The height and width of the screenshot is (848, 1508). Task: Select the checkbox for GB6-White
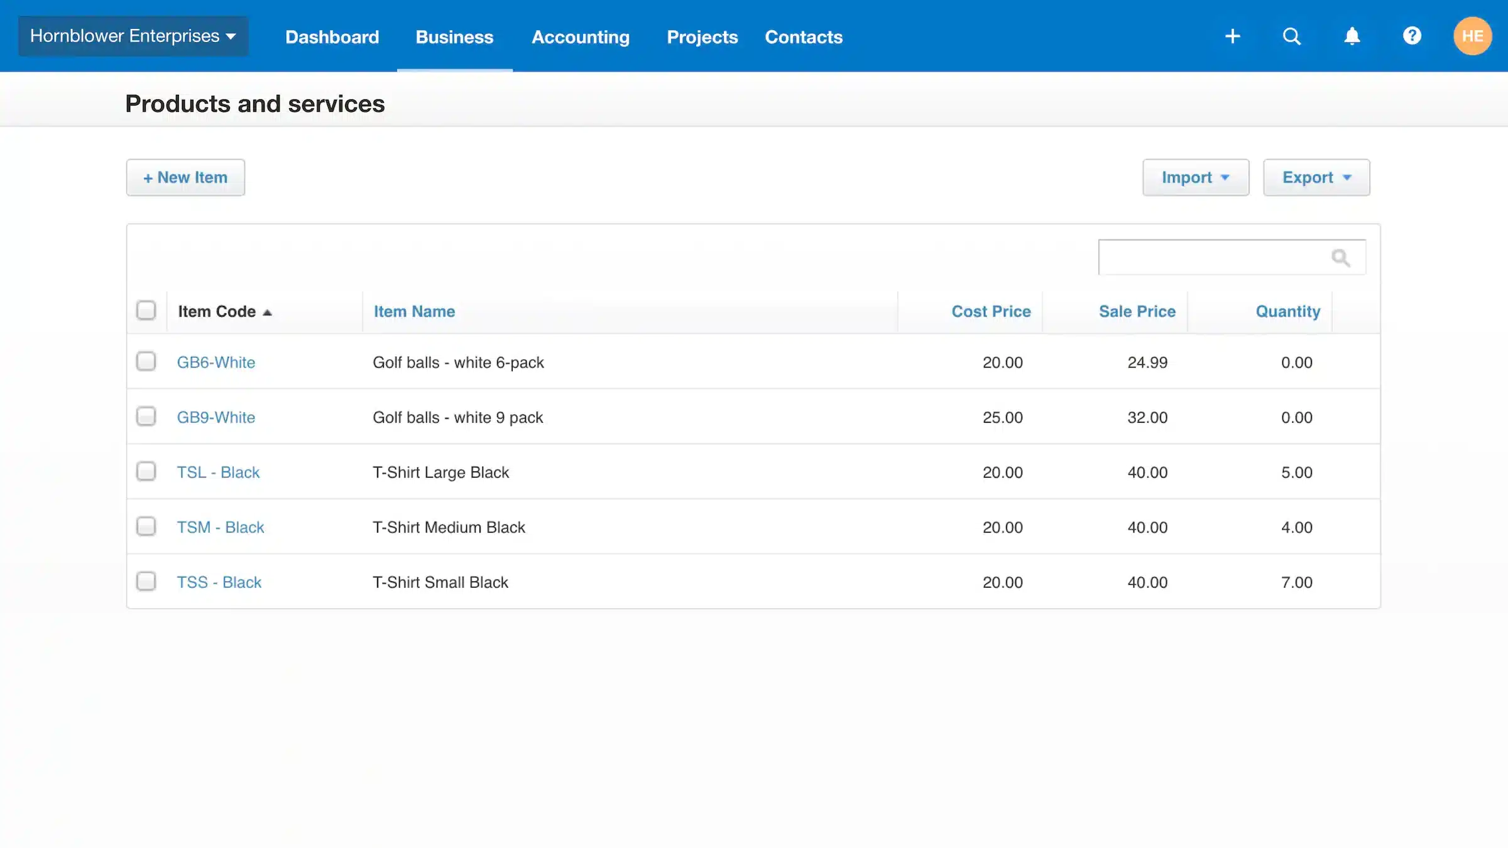point(146,362)
